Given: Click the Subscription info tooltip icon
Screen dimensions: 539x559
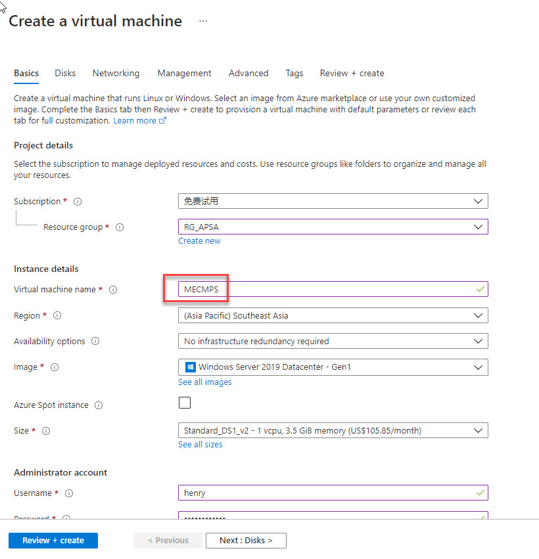Looking at the screenshot, I should (x=78, y=201).
